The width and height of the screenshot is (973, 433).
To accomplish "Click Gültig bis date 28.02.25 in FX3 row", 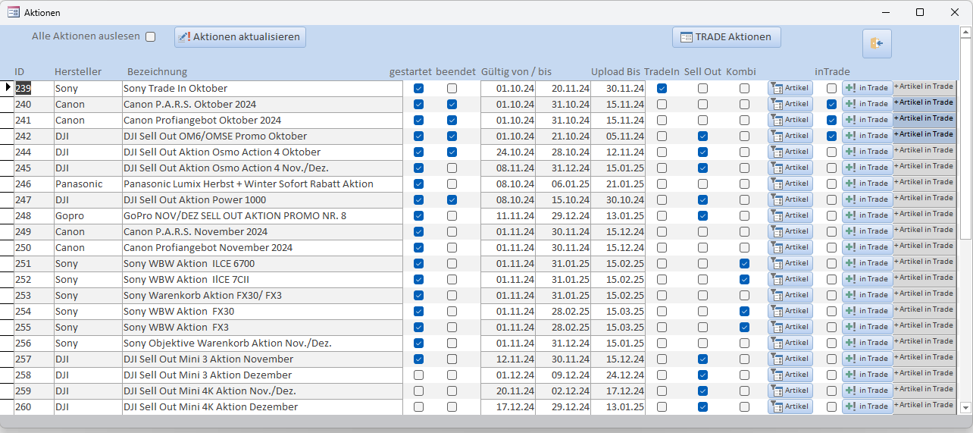I will (562, 327).
